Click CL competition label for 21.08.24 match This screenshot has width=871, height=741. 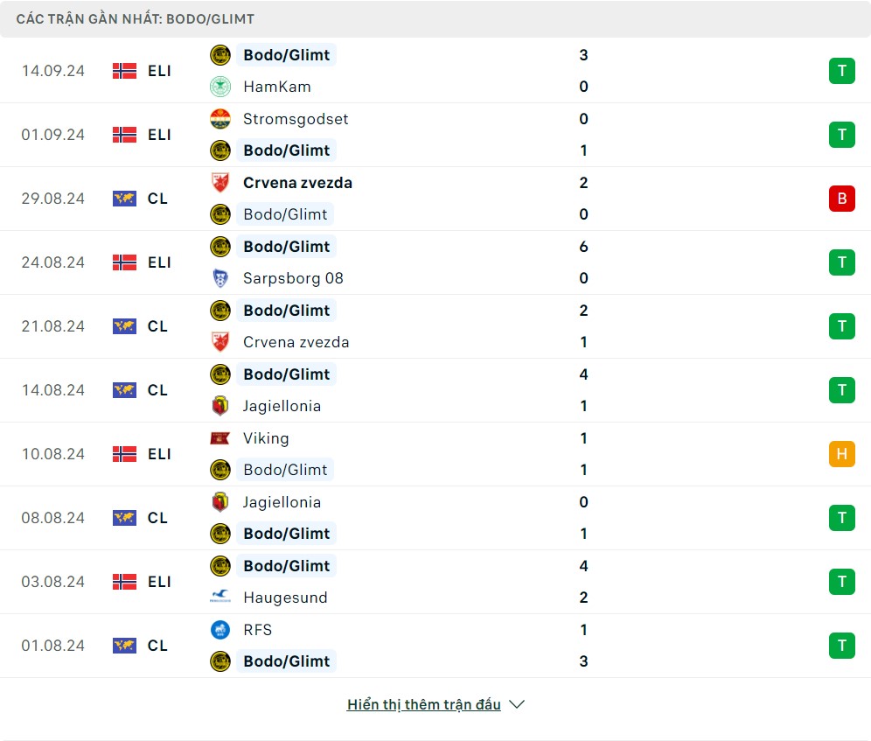[157, 326]
